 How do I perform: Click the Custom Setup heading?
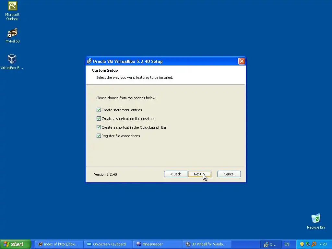(105, 70)
